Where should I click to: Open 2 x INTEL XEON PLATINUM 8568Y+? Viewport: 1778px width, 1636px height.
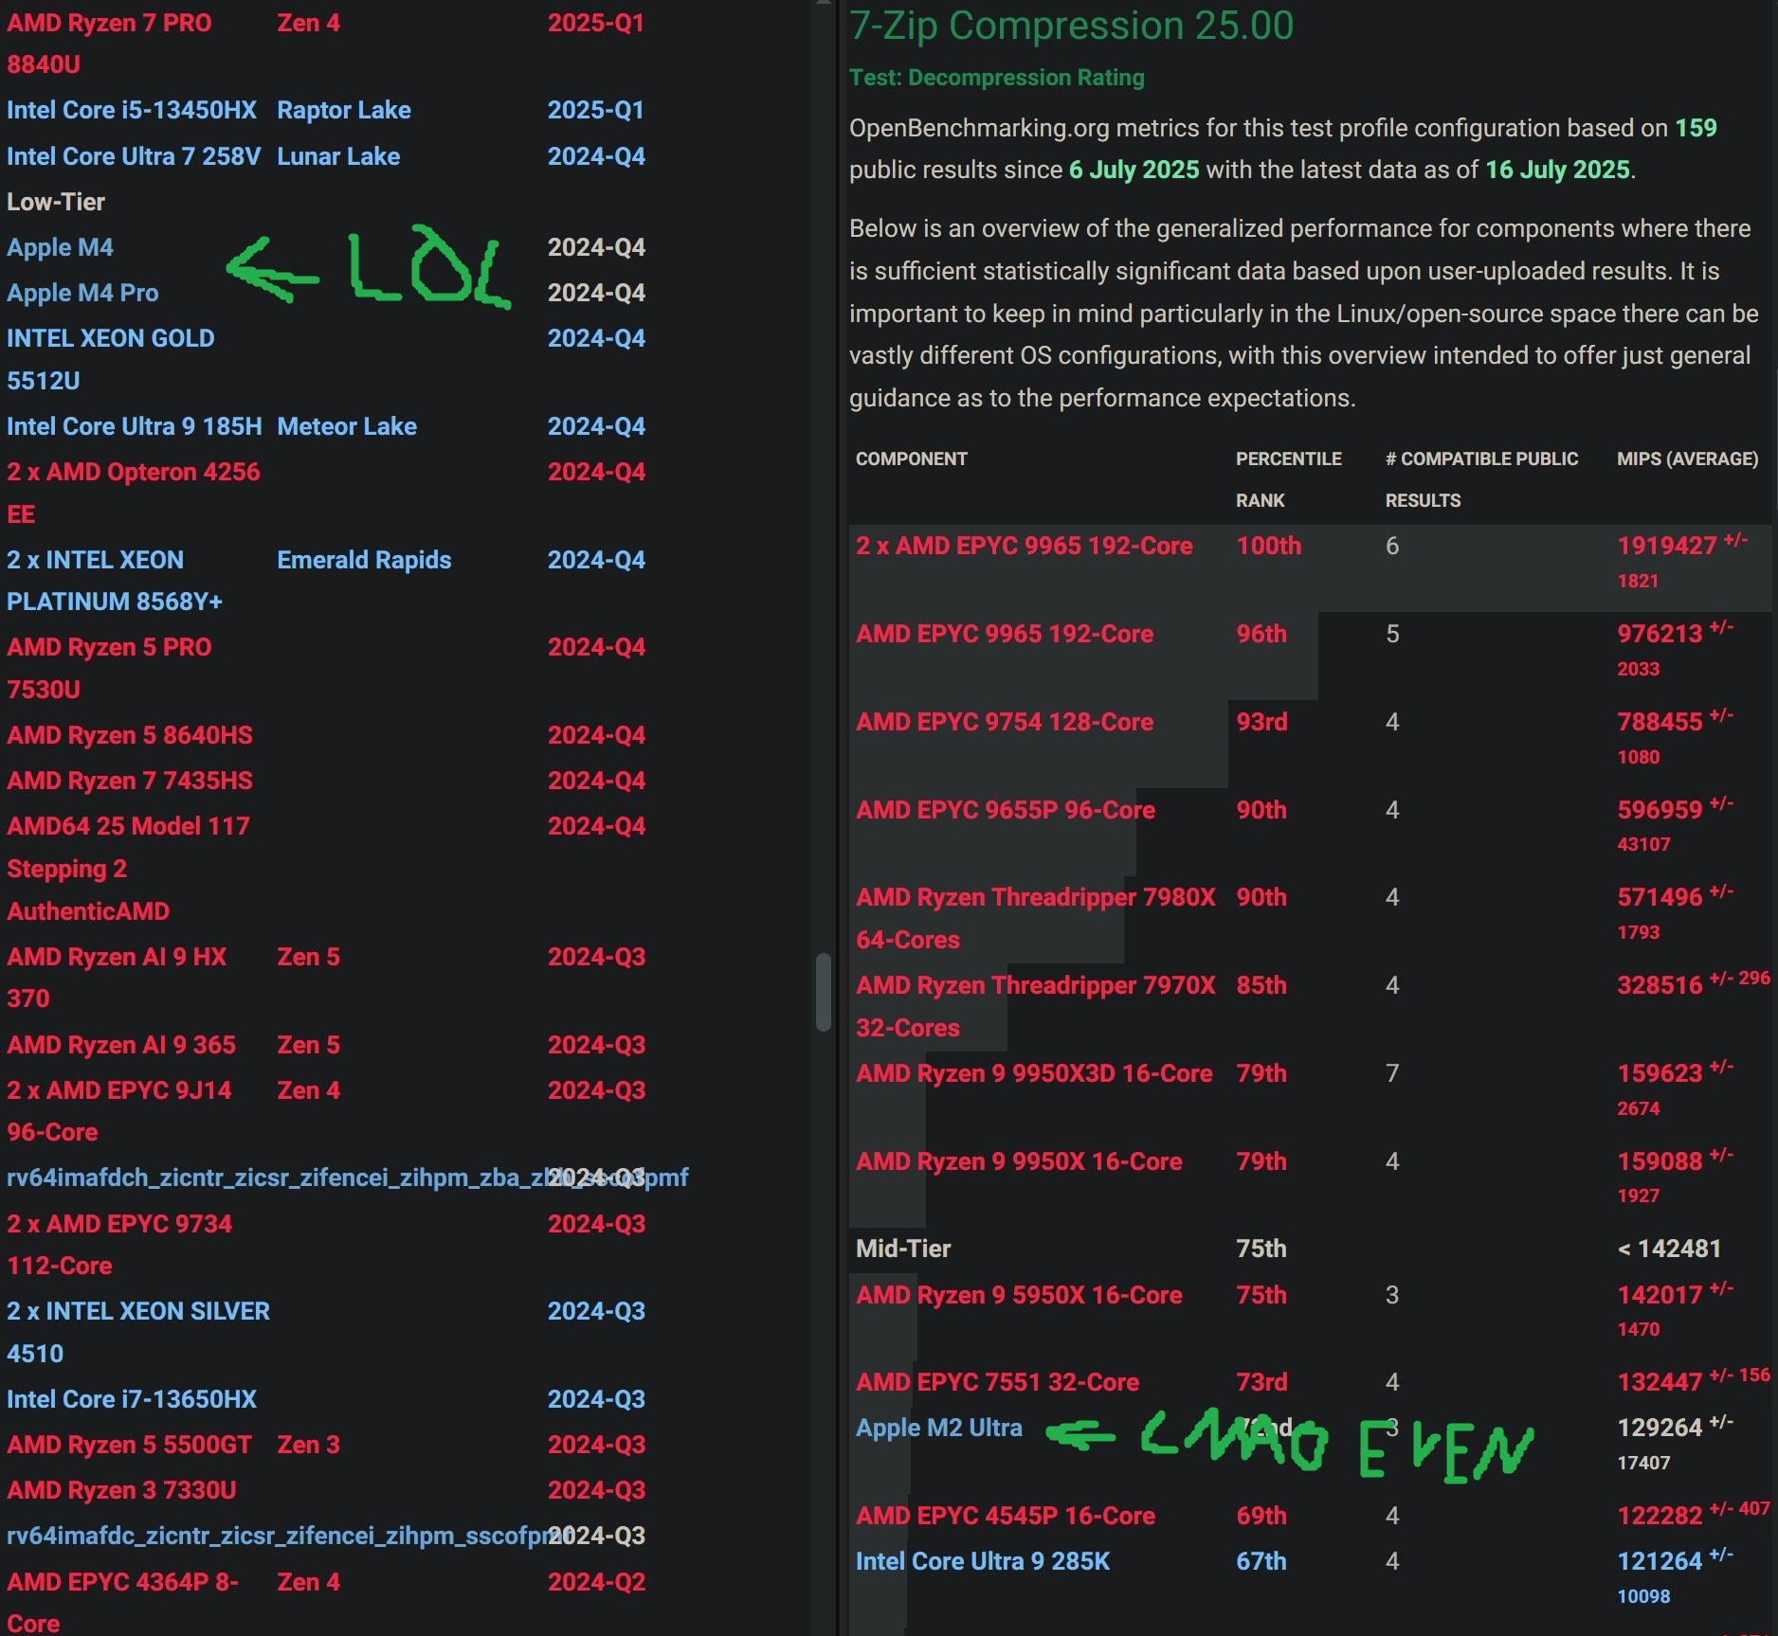(x=115, y=581)
